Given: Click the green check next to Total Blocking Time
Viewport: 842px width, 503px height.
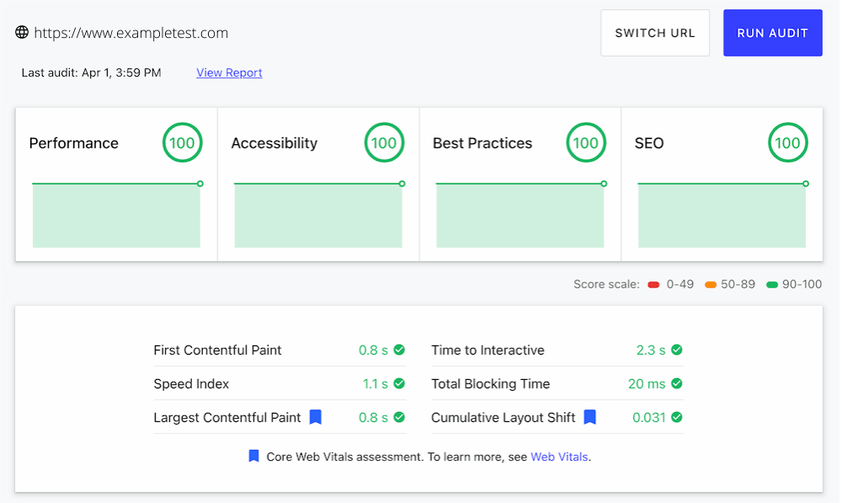Looking at the screenshot, I should point(677,383).
